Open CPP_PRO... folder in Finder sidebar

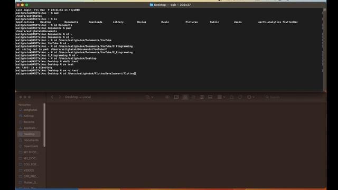coord(29,176)
